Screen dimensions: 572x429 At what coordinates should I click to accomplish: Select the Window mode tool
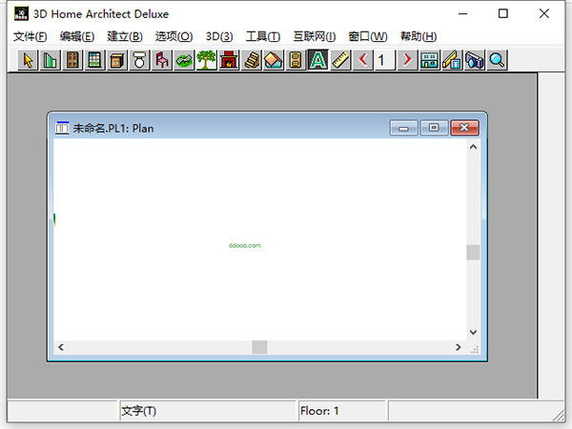click(94, 60)
